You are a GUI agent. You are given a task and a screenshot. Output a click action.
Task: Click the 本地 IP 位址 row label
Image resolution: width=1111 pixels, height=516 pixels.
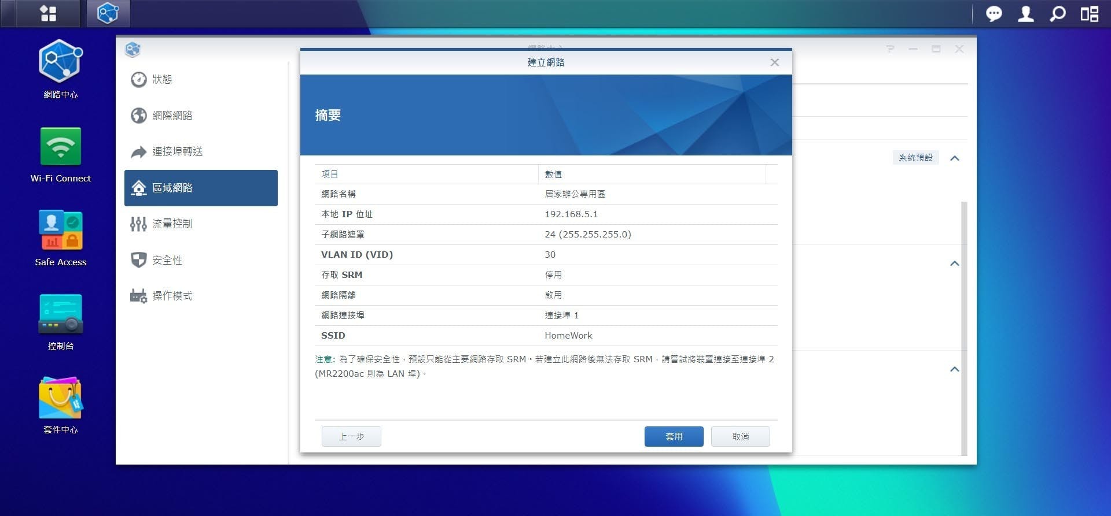347,214
